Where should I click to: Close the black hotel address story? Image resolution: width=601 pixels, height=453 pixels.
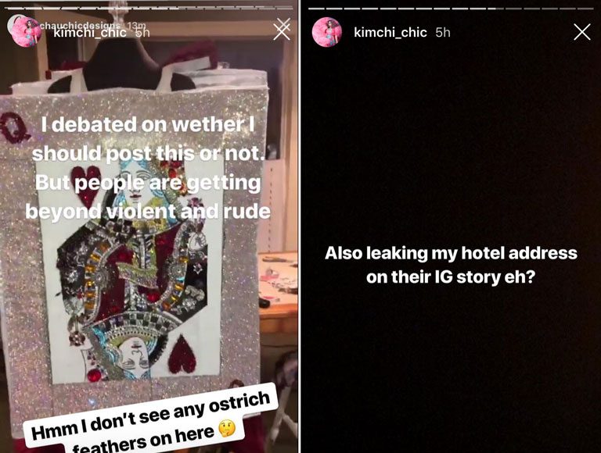coord(582,32)
